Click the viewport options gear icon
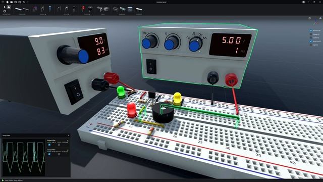Screen dimensions: 323x182 point(309,18)
